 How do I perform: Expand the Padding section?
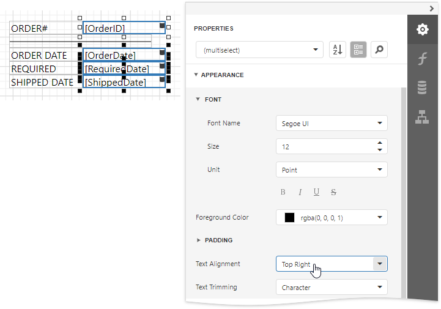[x=198, y=240]
